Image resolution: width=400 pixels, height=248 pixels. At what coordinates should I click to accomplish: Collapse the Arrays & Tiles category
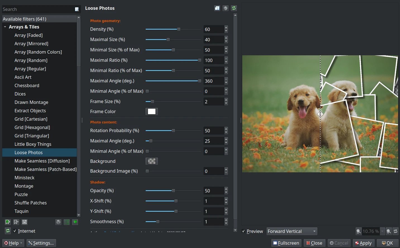[x=5, y=27]
